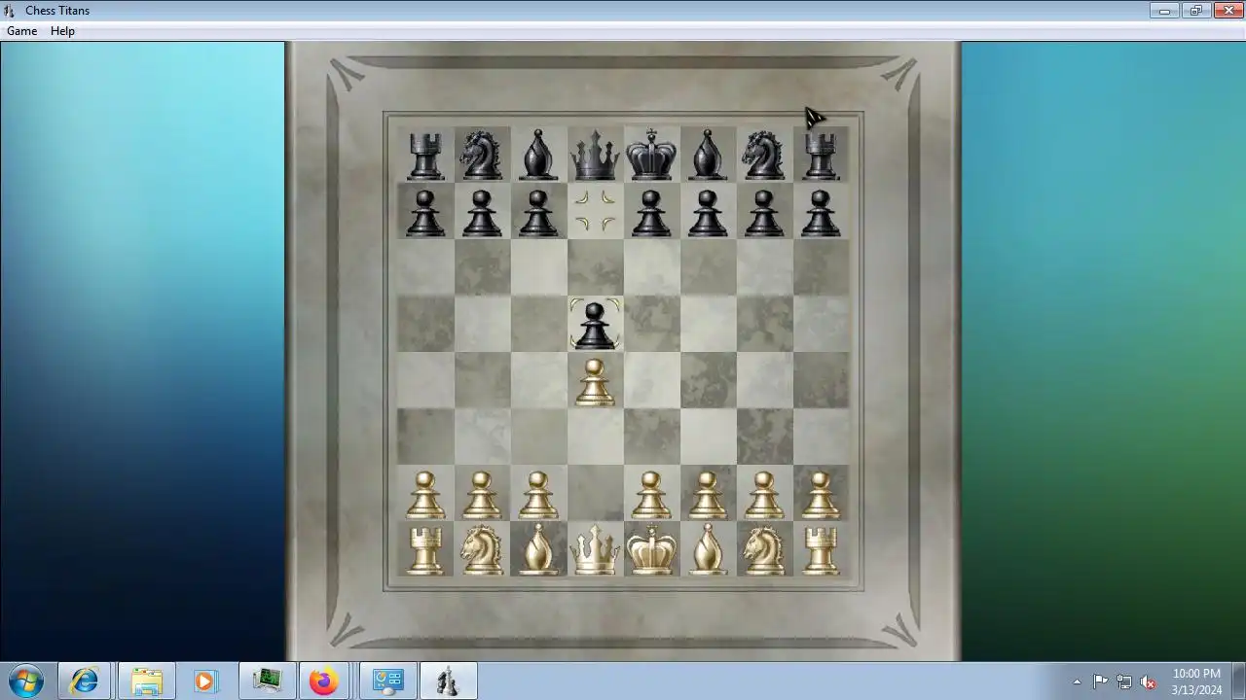
Task: Click the black pawn on h7
Action: pyautogui.click(x=821, y=213)
